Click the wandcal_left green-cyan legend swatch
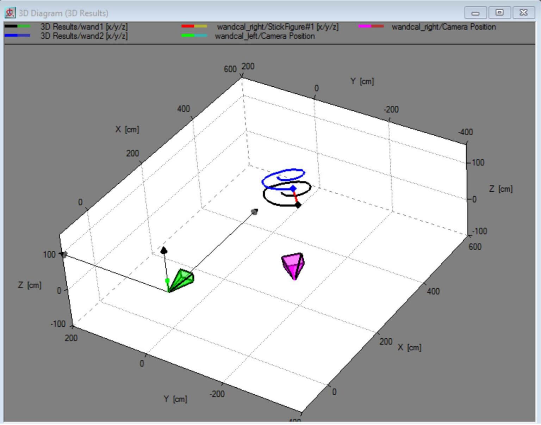Image resolution: width=541 pixels, height=425 pixels. [194, 36]
